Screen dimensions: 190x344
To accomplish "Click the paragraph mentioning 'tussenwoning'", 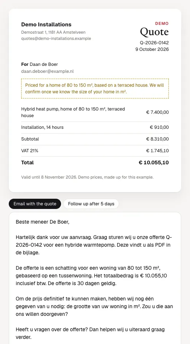I will point(92,276).
